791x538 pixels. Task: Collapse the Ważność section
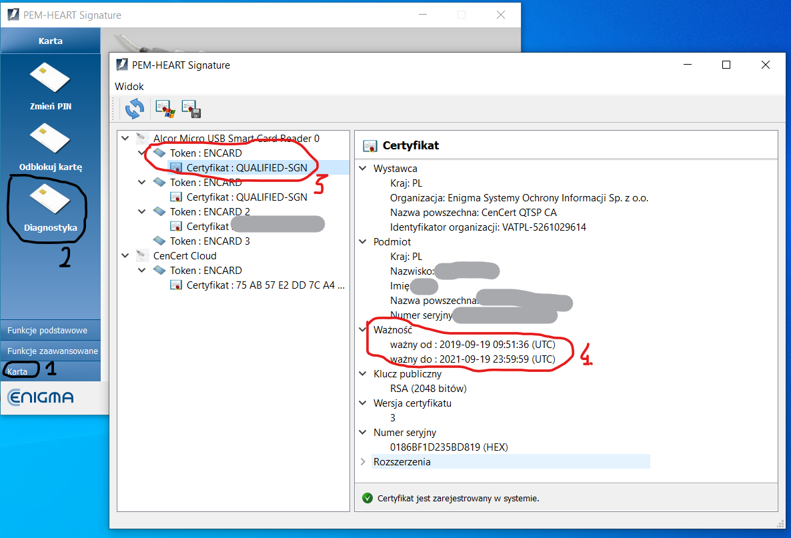coord(363,330)
